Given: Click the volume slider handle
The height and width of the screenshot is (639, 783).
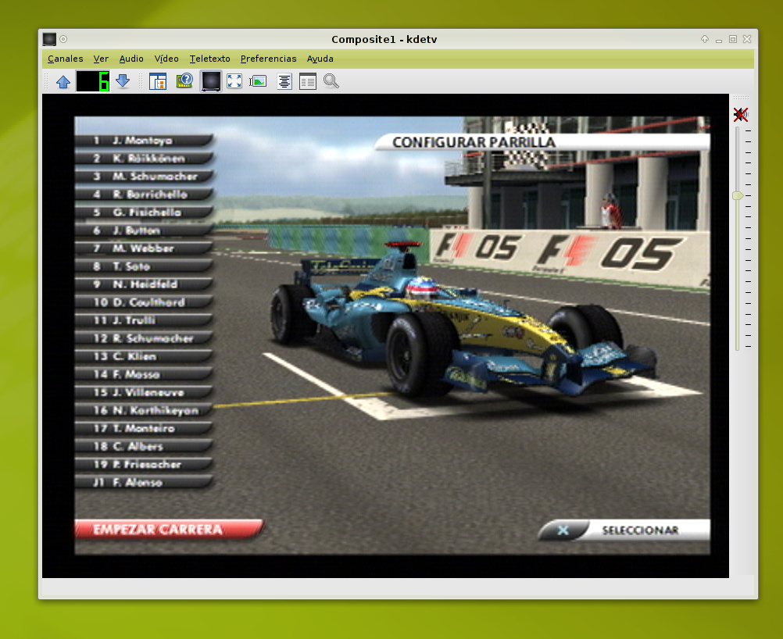Looking at the screenshot, I should click(738, 196).
